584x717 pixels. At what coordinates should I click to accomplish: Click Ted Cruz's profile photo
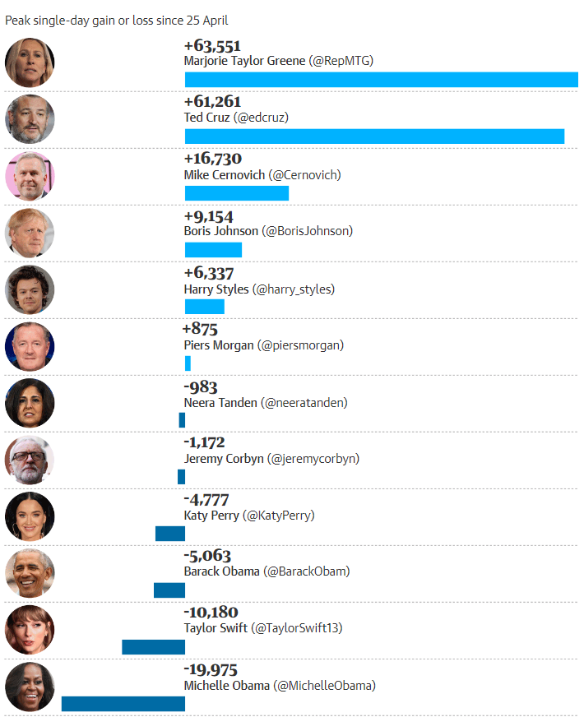tap(30, 119)
